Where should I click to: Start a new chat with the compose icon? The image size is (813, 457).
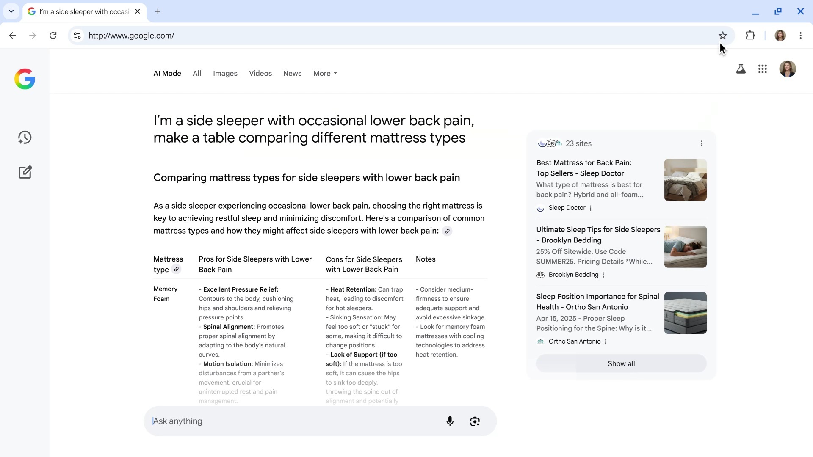pos(25,172)
